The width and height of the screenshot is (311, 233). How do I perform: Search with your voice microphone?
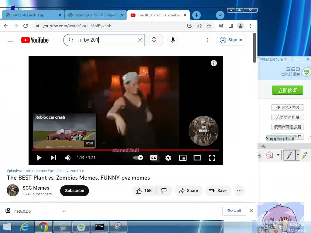(173, 40)
